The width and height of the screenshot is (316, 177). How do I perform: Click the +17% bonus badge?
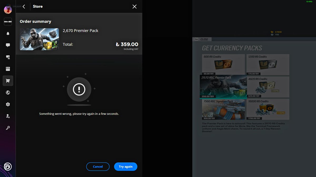[x=275, y=91]
